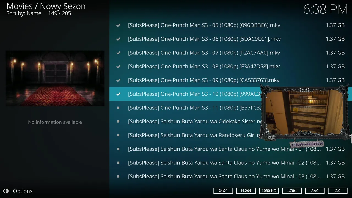The image size is (352, 198).
Task: Click the AAC audio codec flag
Action: pyautogui.click(x=315, y=191)
